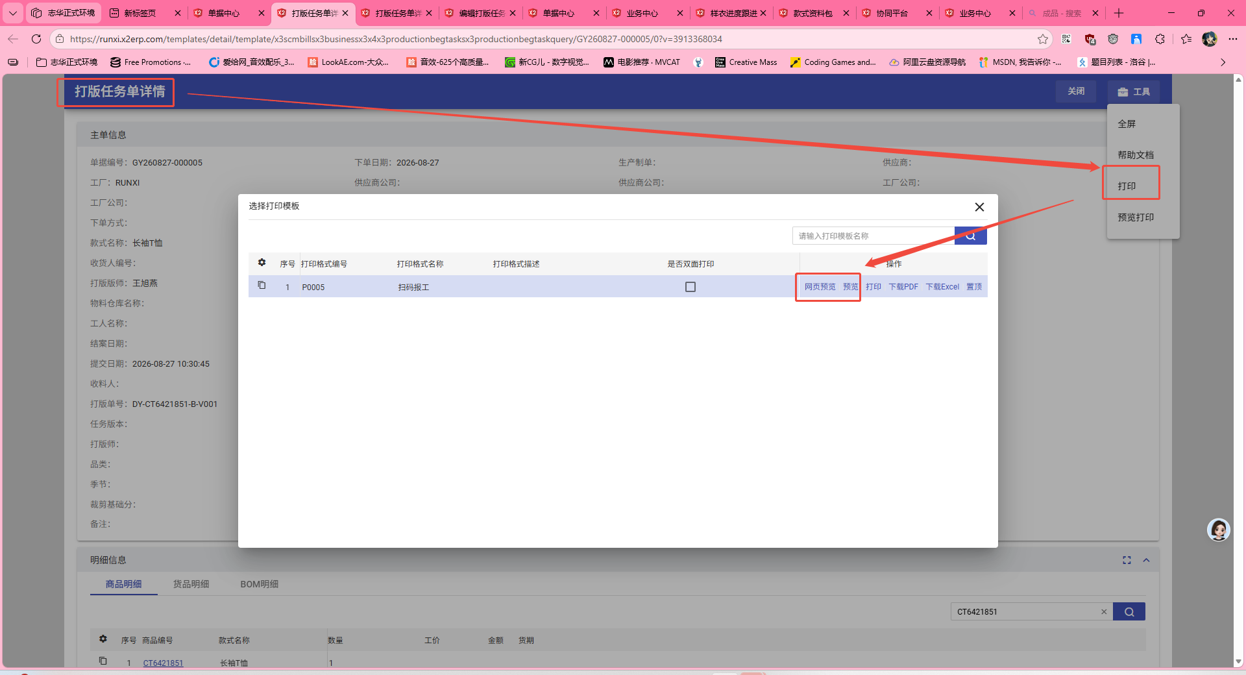
Task: Switch to 货品明细 tab
Action: (x=191, y=584)
